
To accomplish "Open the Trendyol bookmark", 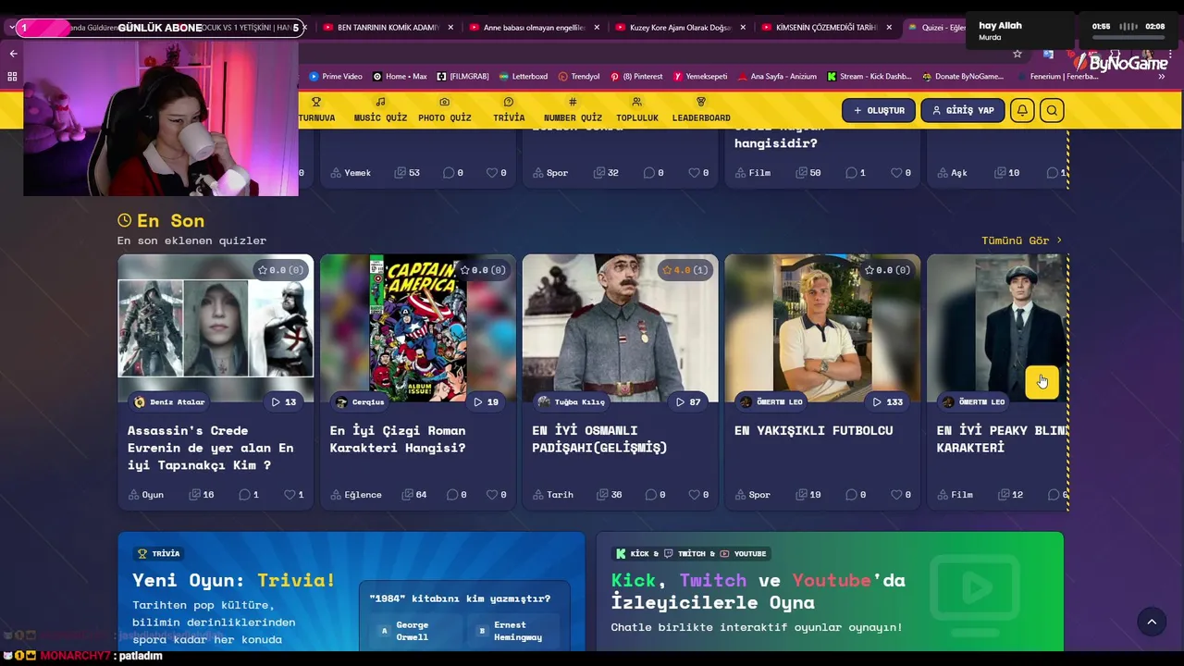I will coord(579,77).
